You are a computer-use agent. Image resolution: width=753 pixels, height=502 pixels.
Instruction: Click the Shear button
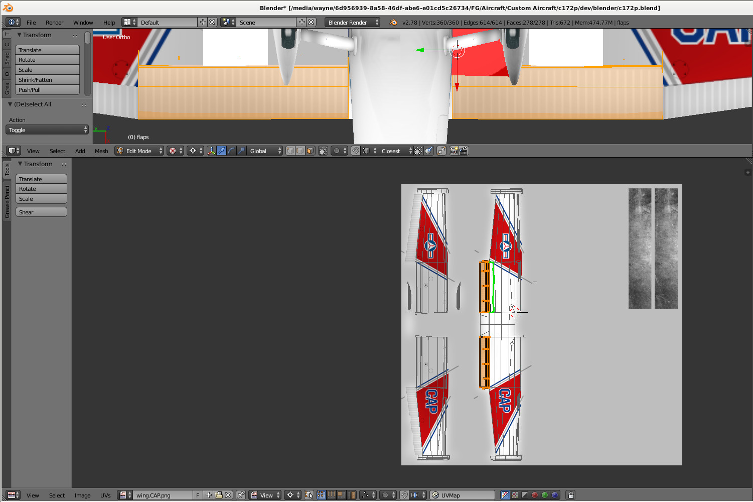(x=41, y=212)
